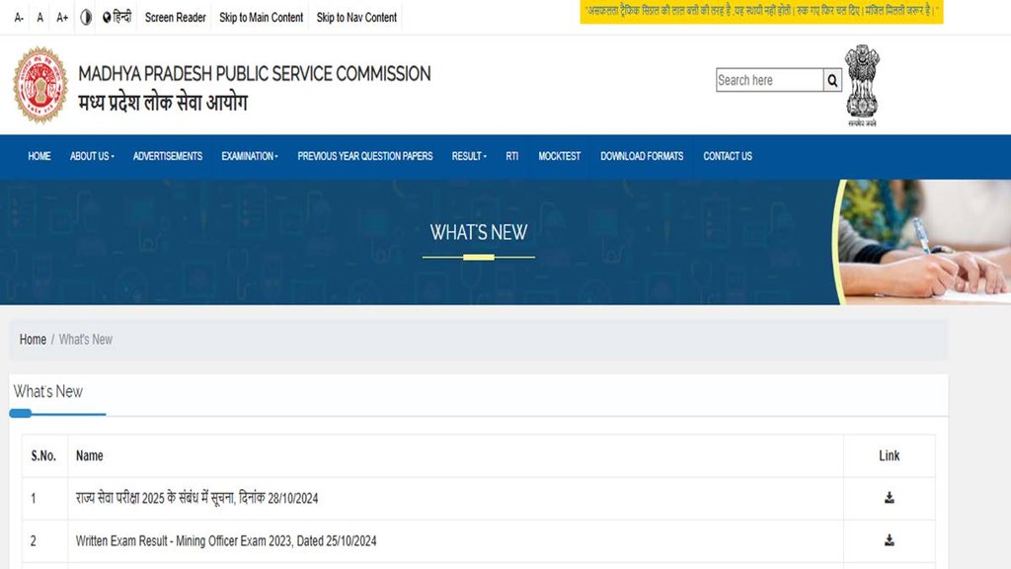Open the RTI menu item
Image resolution: width=1011 pixels, height=569 pixels.
tap(512, 156)
